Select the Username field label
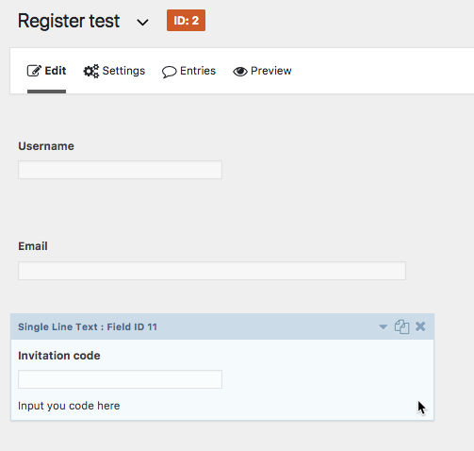This screenshot has height=451, width=474. 46,146
